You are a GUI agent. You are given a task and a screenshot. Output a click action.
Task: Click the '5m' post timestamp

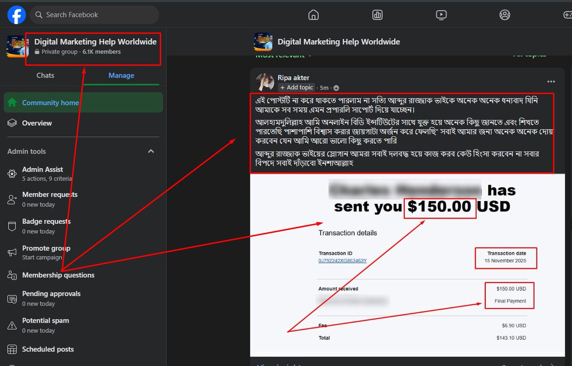pyautogui.click(x=324, y=88)
